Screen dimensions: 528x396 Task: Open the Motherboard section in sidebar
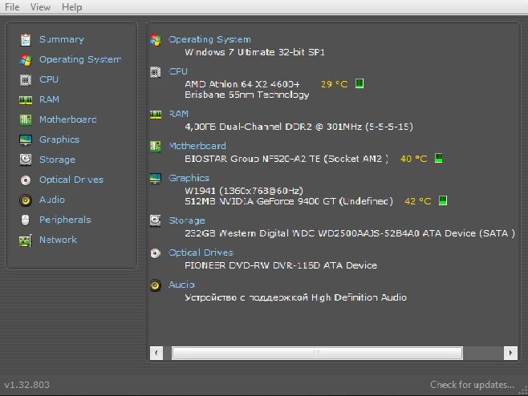[67, 119]
